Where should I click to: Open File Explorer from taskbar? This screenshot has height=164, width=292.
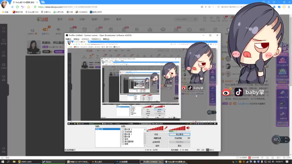[14, 162]
